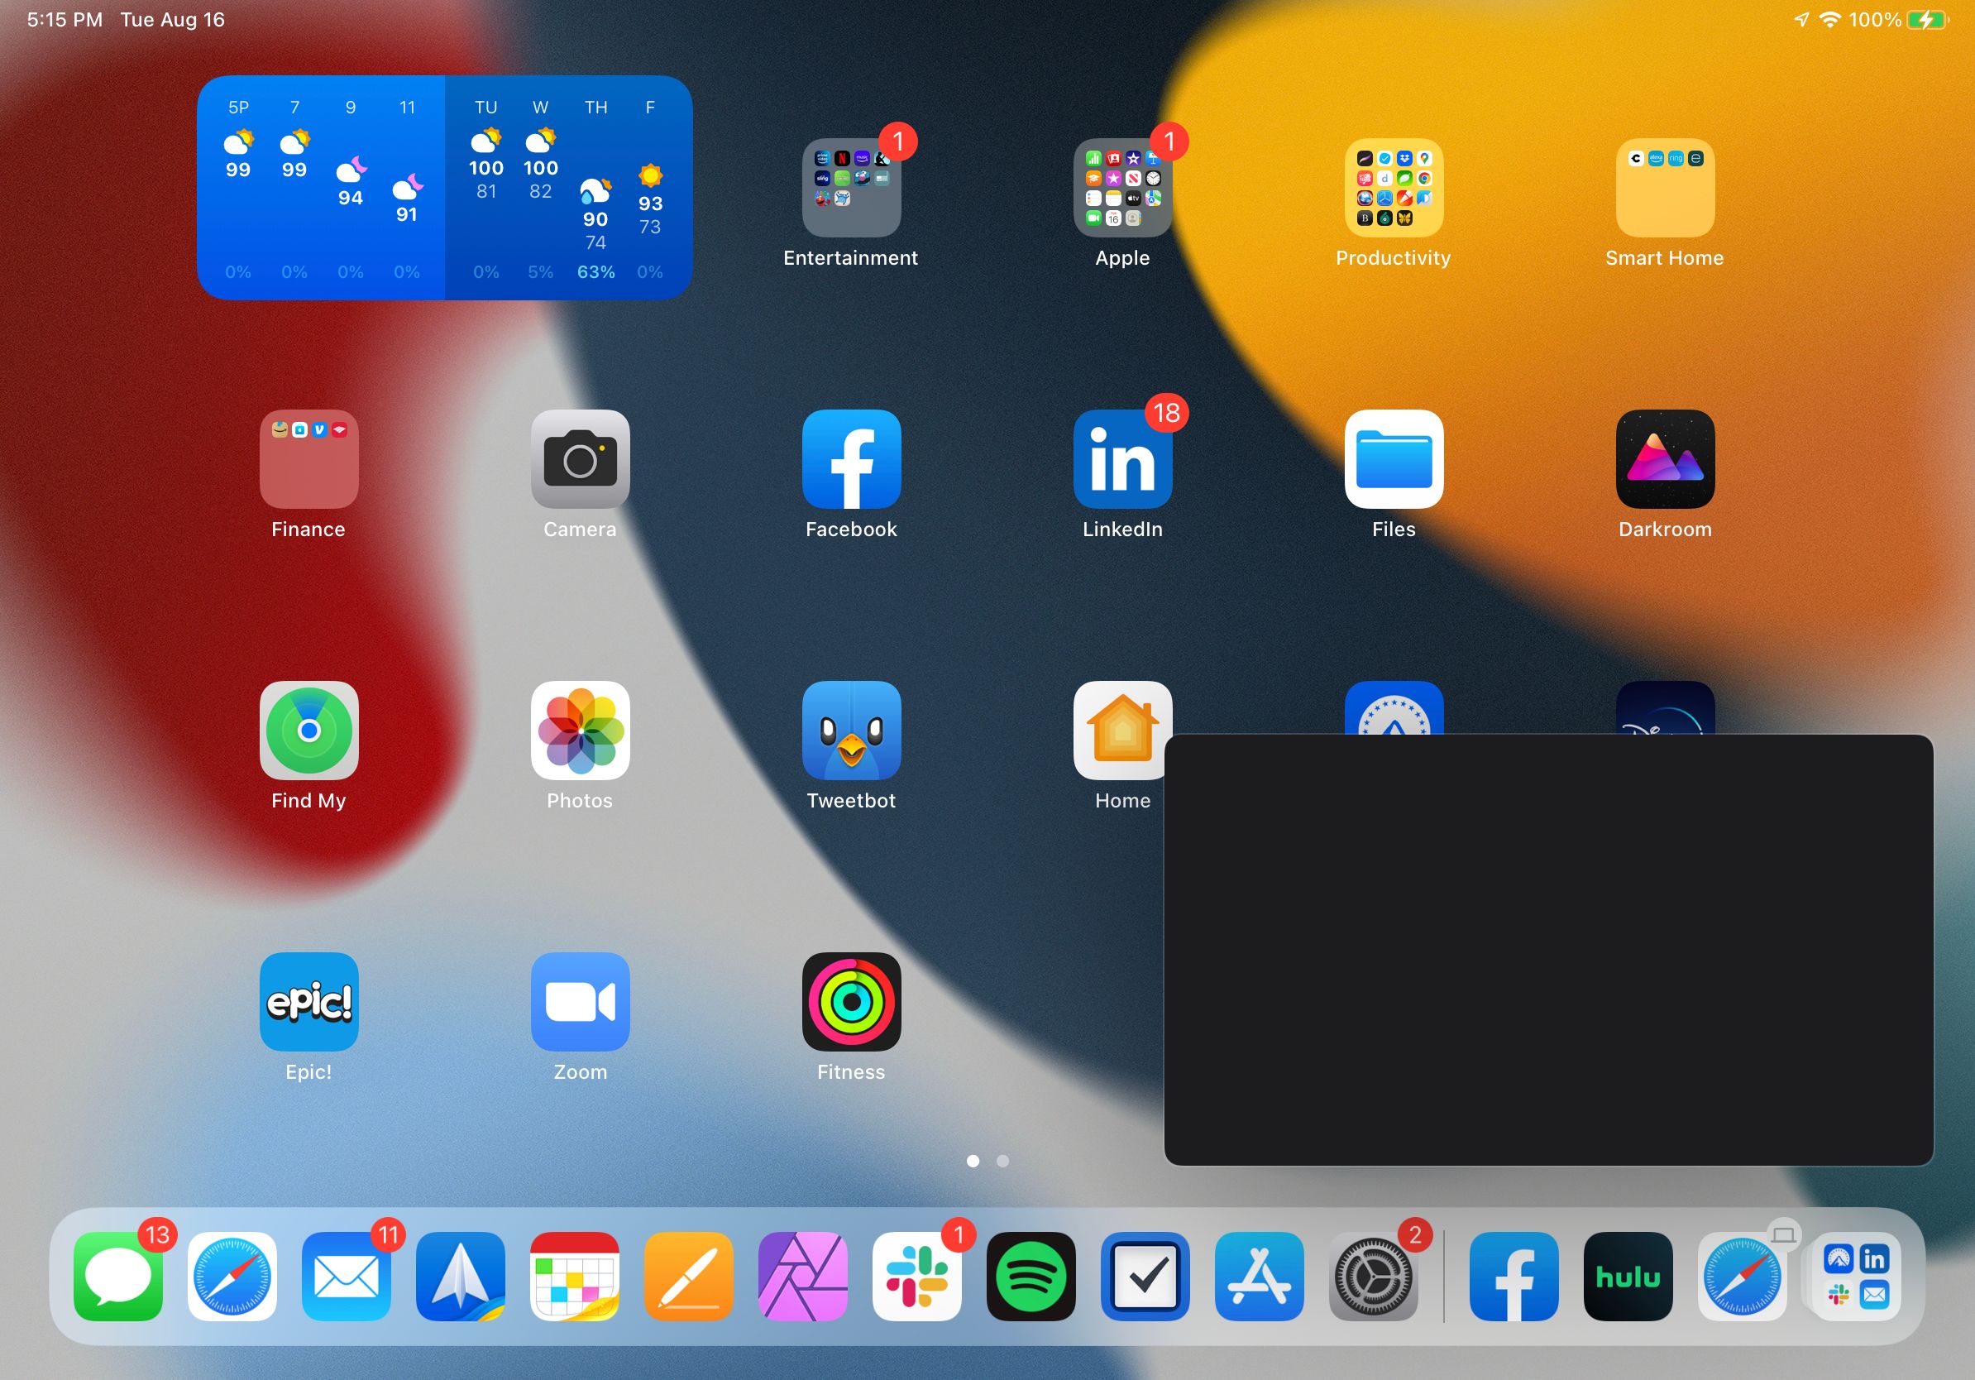The image size is (1975, 1380).
Task: Tap the Wi-Fi status icon
Action: [x=1829, y=20]
